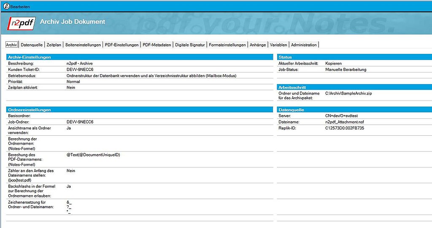Click the Bearbeiten action button
This screenshot has width=432, height=228.
pos(16,7)
